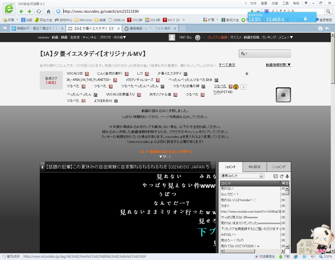335x260 pixels.
Task: Expand 動画情報を開く▼
Action: [278, 65]
